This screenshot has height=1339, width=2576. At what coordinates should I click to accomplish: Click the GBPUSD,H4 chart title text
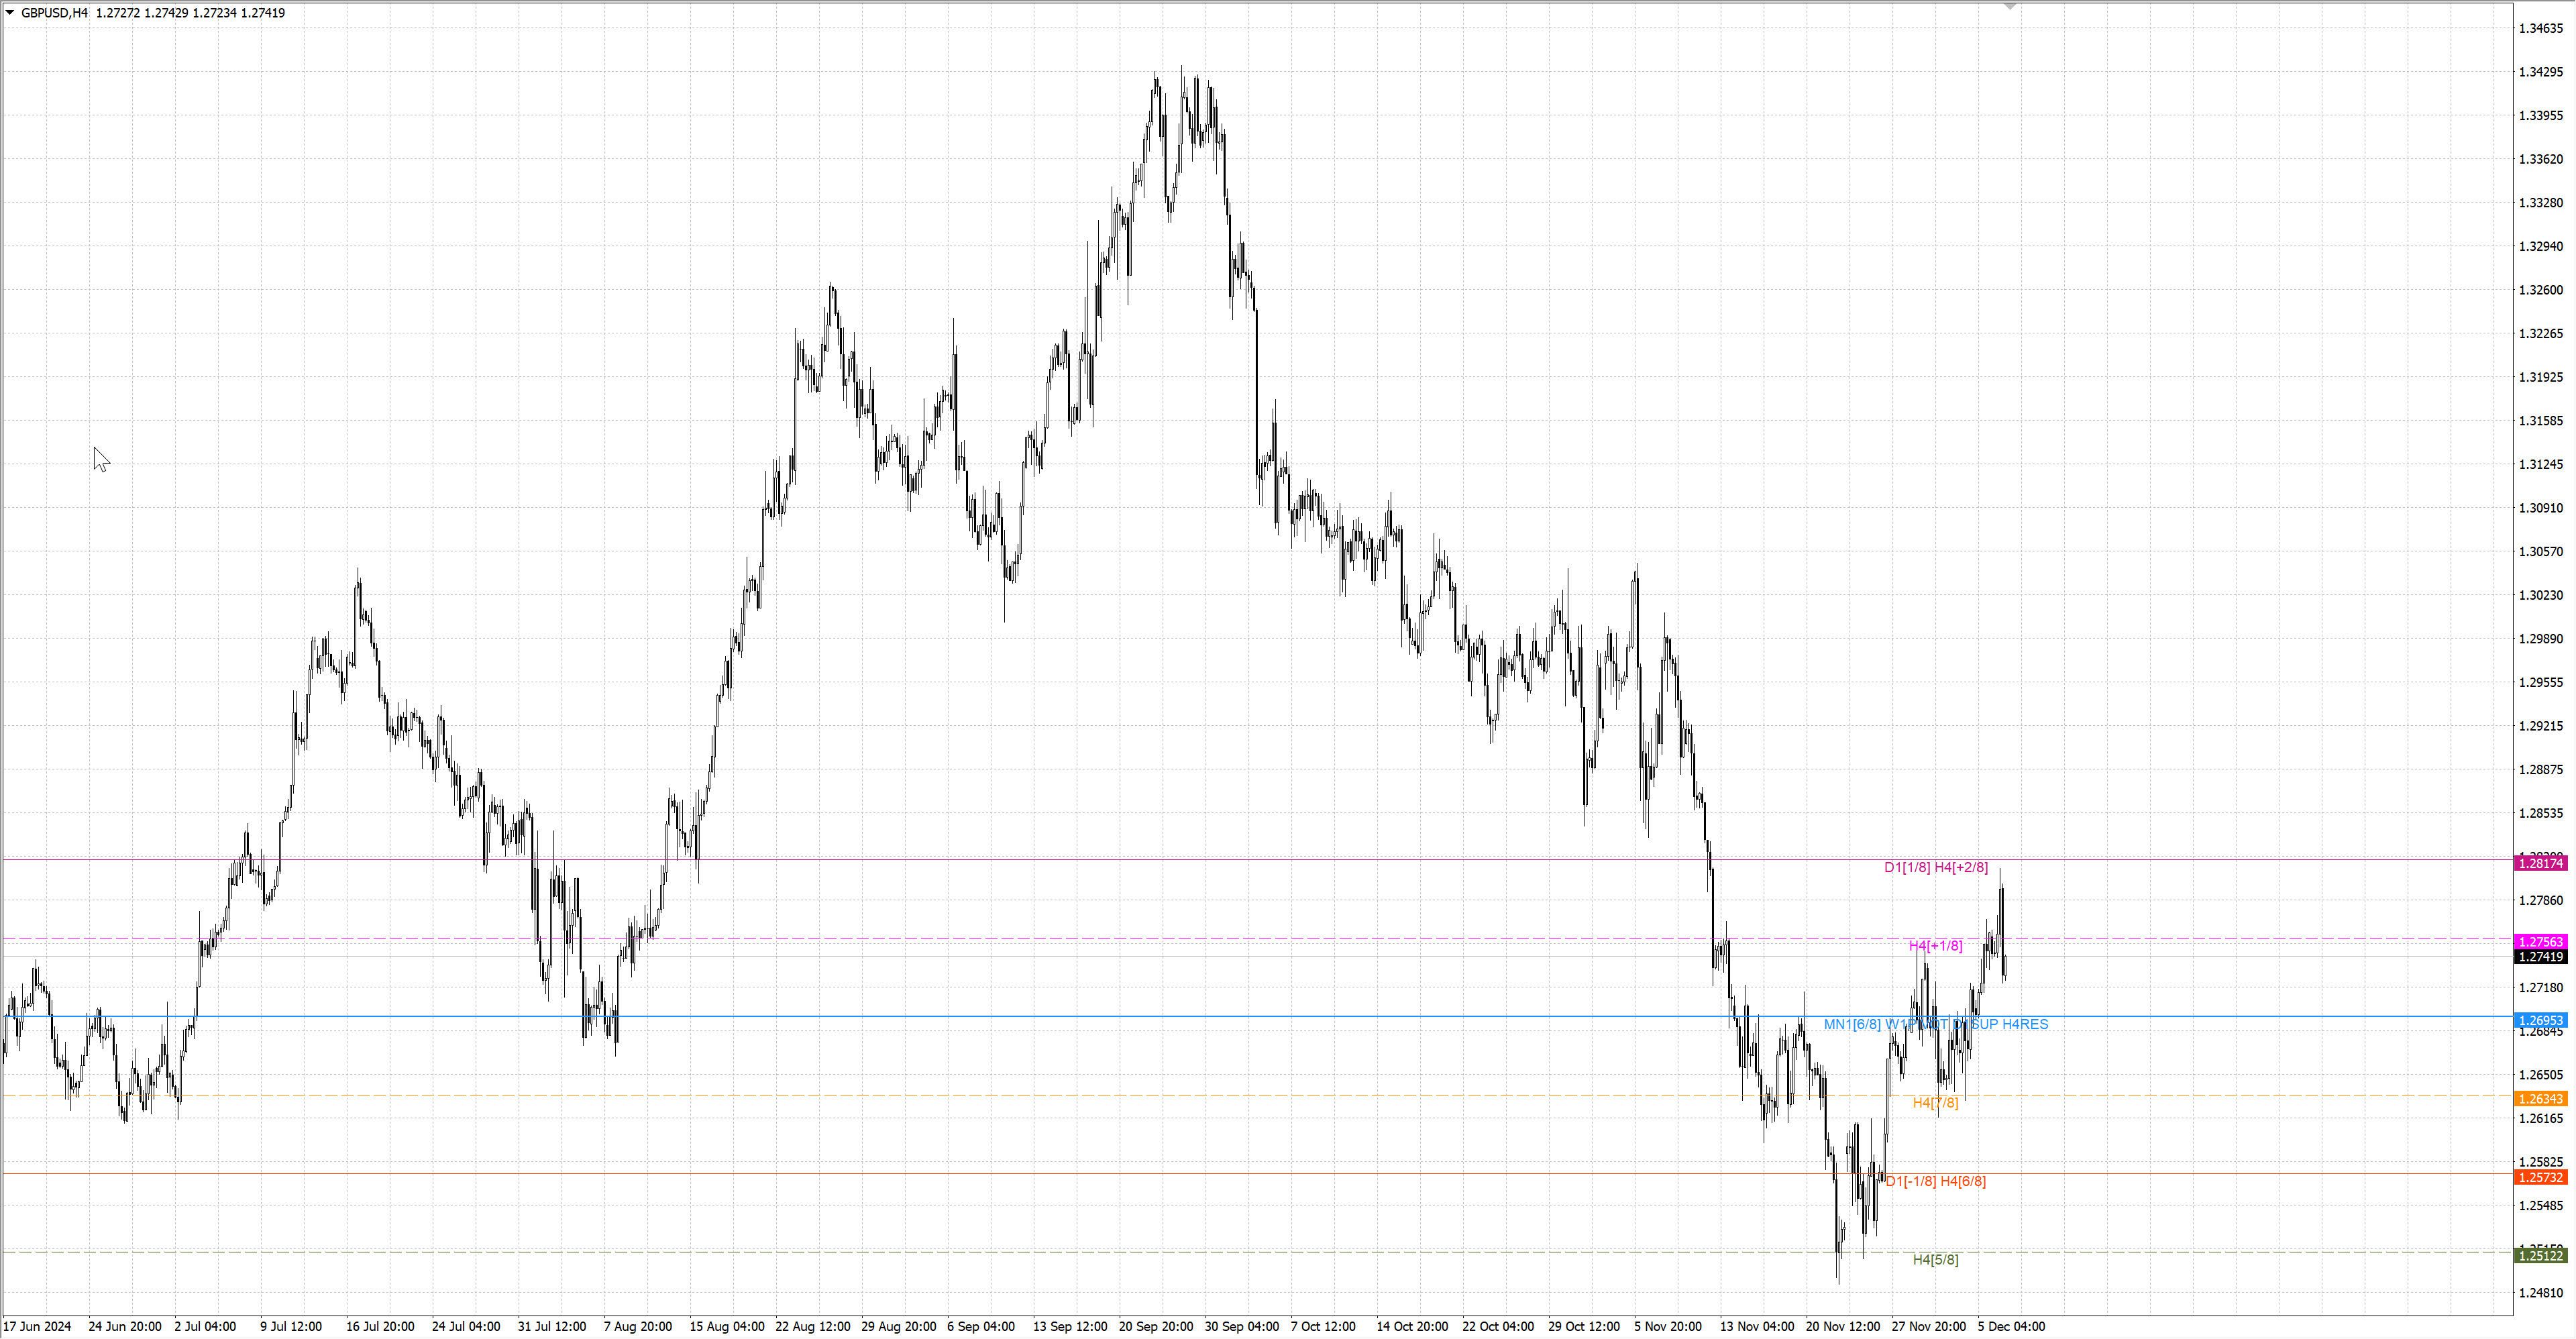tap(54, 13)
